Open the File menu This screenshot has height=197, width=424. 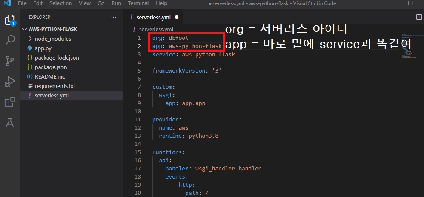[22, 3]
